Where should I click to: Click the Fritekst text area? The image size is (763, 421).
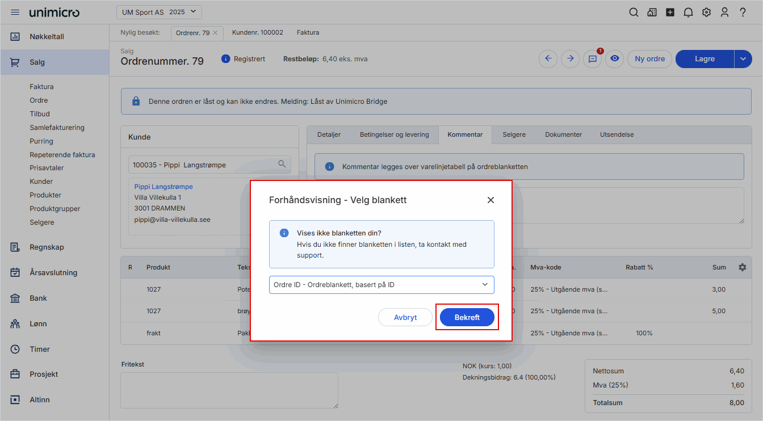229,390
